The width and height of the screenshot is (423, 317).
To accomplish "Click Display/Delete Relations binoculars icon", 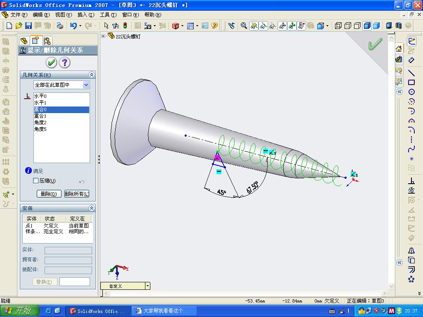I will pos(411,190).
